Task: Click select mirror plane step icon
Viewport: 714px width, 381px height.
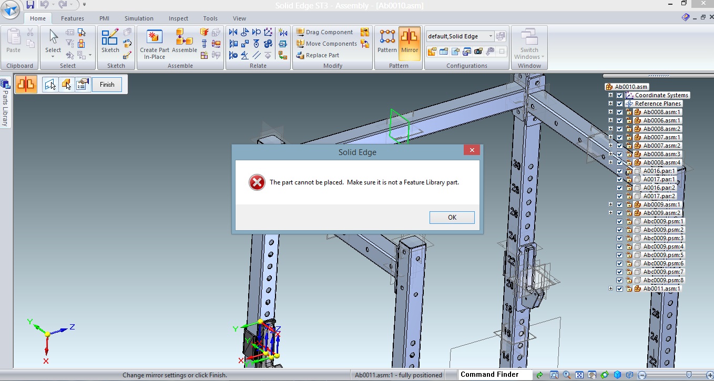Action: (x=50, y=84)
